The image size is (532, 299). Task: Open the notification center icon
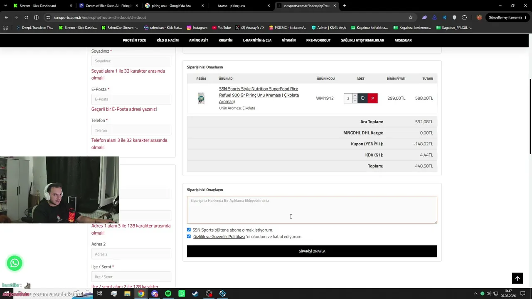pyautogui.click(x=523, y=294)
